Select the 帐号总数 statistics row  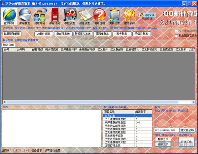pyautogui.click(x=127, y=116)
